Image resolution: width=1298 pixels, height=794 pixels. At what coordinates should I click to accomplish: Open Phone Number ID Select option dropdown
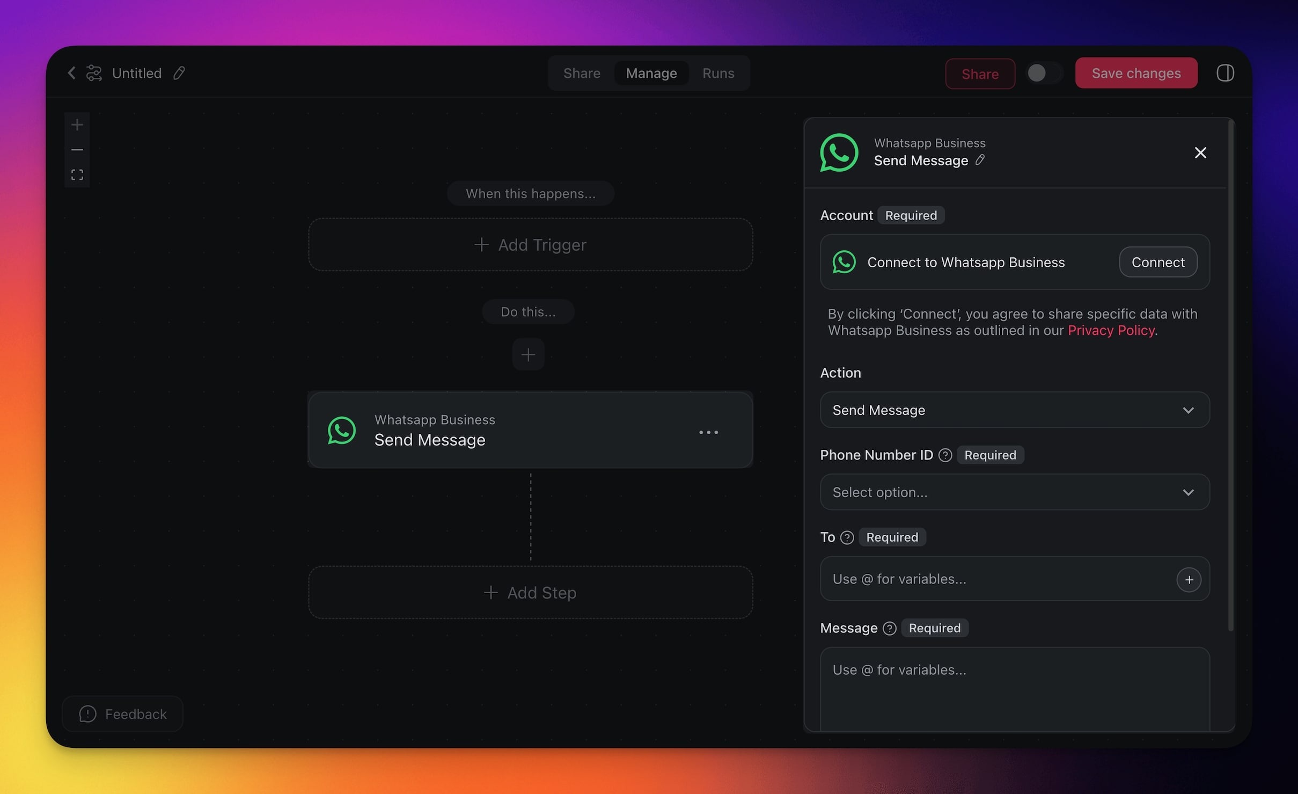pyautogui.click(x=1014, y=492)
